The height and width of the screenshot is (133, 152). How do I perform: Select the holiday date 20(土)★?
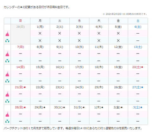tap(138, 67)
